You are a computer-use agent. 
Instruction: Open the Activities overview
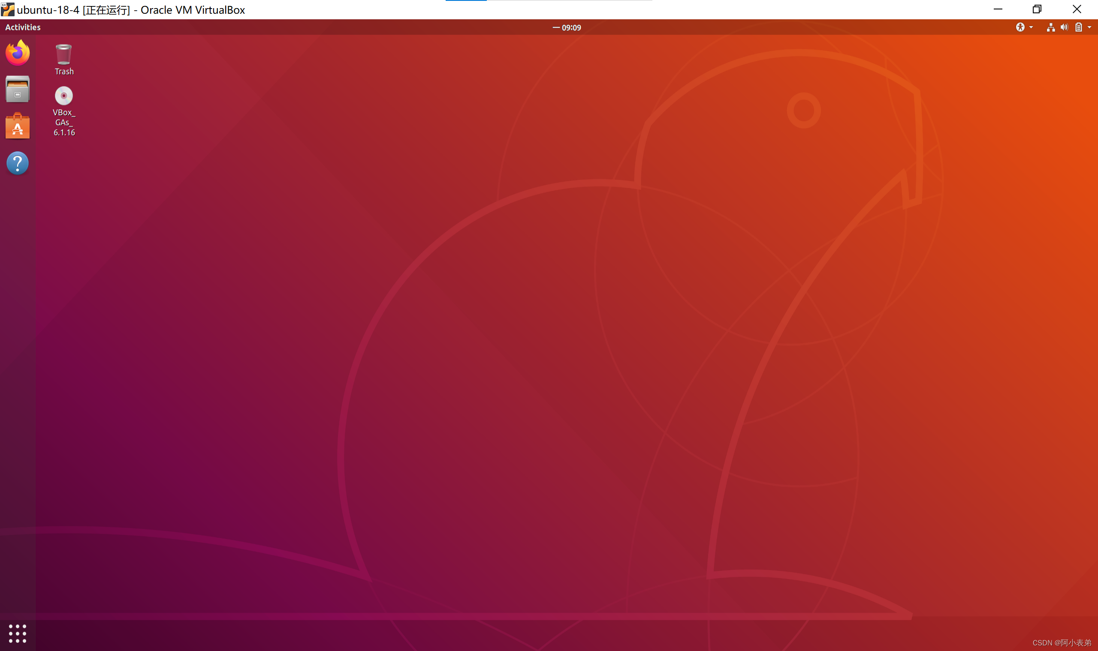(23, 27)
